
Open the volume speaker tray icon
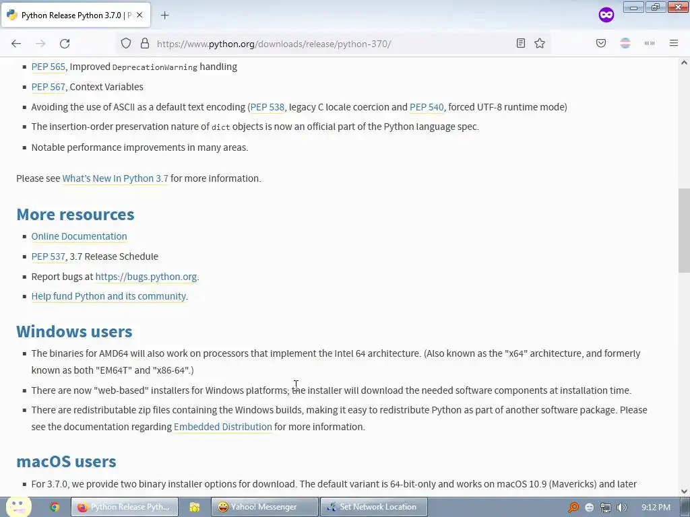[x=621, y=508]
